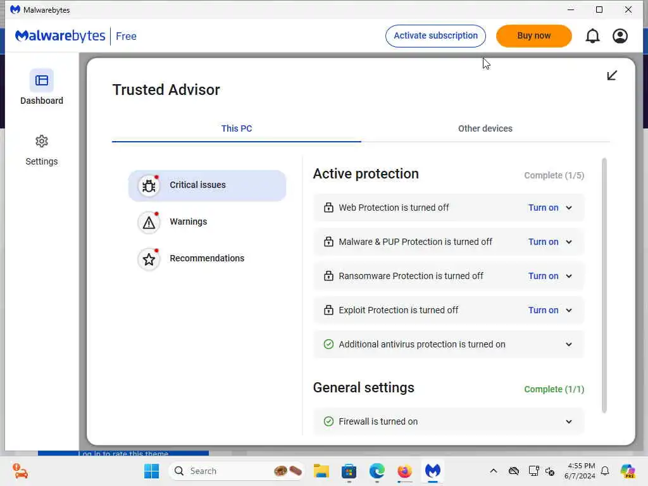Click lock icon beside Web Protection
Image resolution: width=648 pixels, height=486 pixels.
point(328,208)
